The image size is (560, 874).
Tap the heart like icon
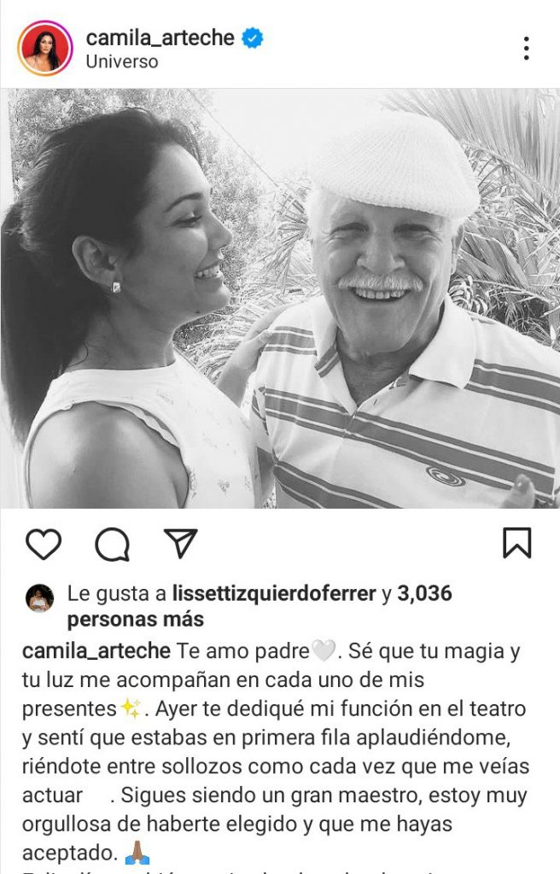(44, 544)
